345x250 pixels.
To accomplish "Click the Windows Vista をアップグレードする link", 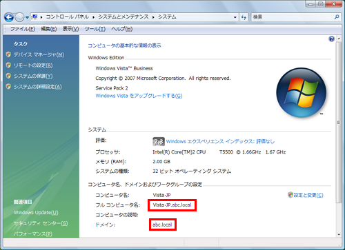I will click(139, 96).
